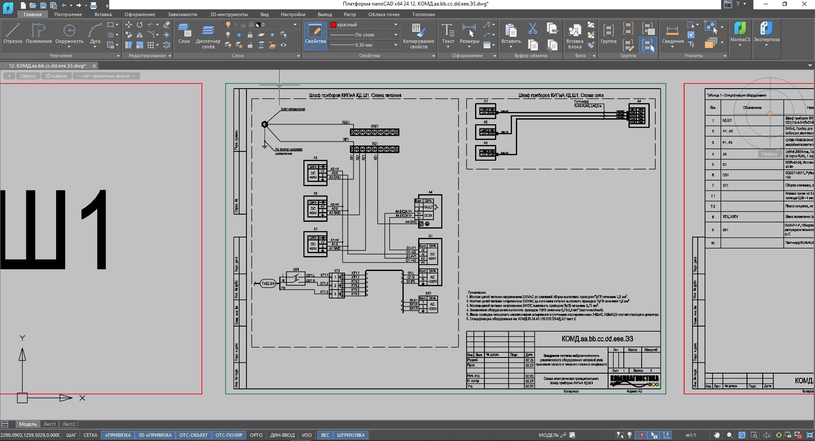Open Диспетчер слоёв layer manager

pos(208,36)
